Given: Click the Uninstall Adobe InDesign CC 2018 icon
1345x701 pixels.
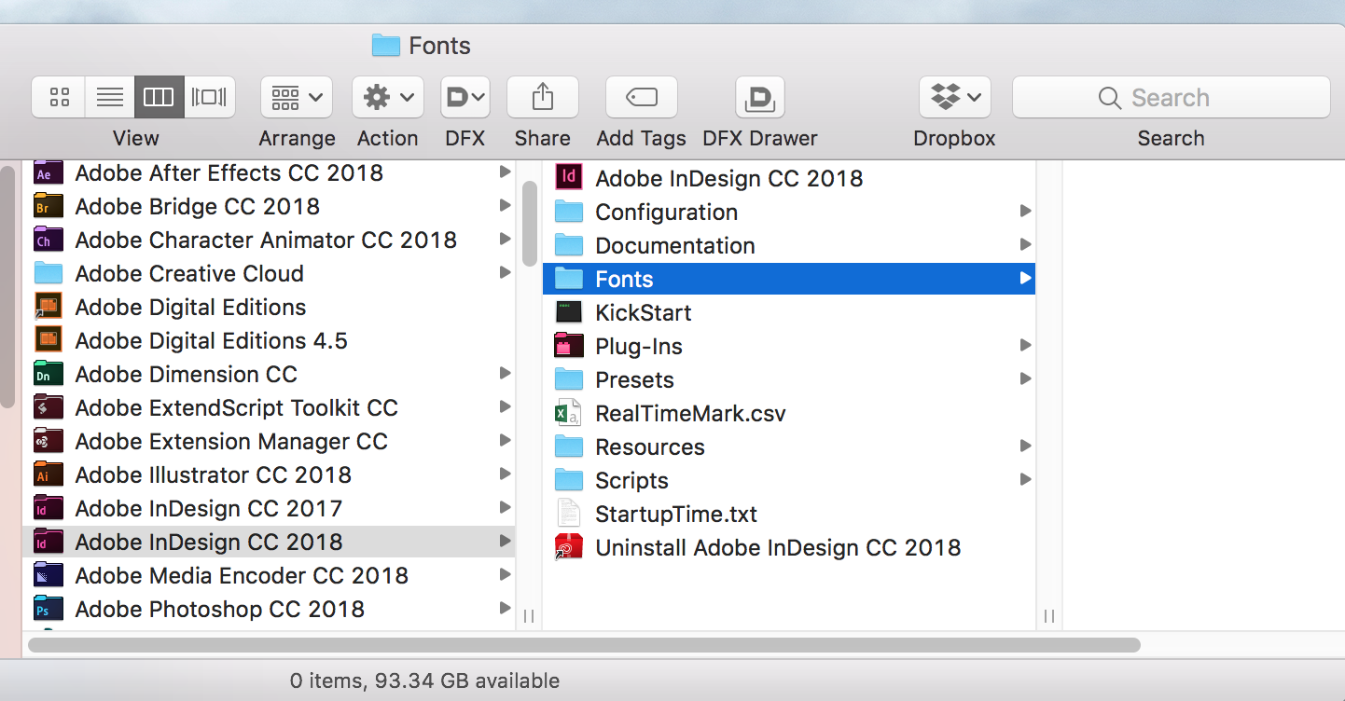Looking at the screenshot, I should click(x=569, y=547).
